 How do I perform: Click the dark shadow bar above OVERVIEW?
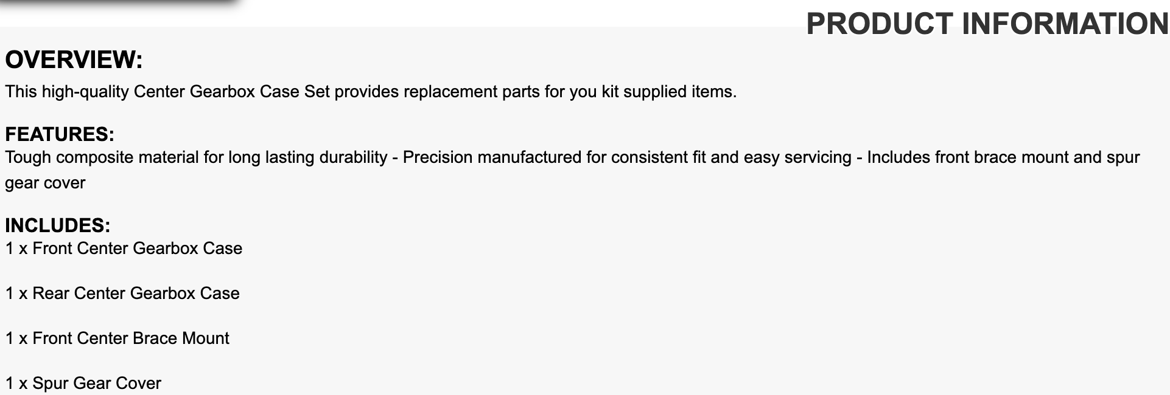[x=119, y=2]
